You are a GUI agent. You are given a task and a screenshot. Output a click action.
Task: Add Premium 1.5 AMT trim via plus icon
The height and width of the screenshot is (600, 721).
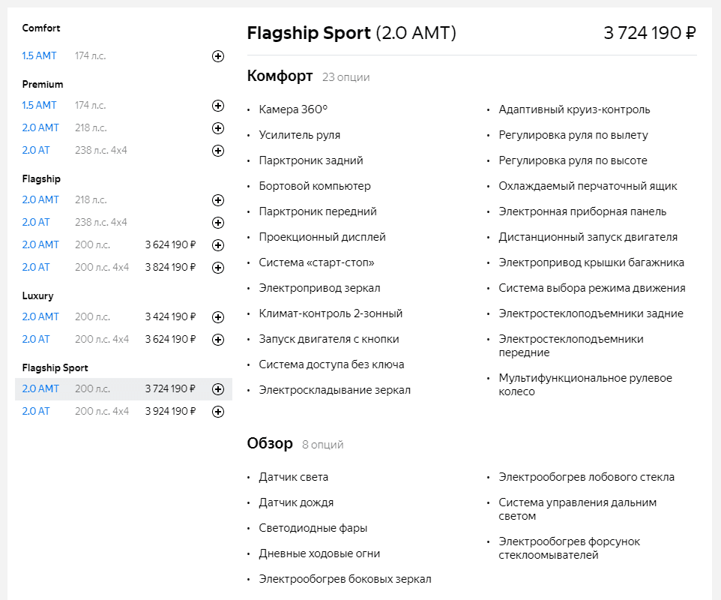(218, 106)
